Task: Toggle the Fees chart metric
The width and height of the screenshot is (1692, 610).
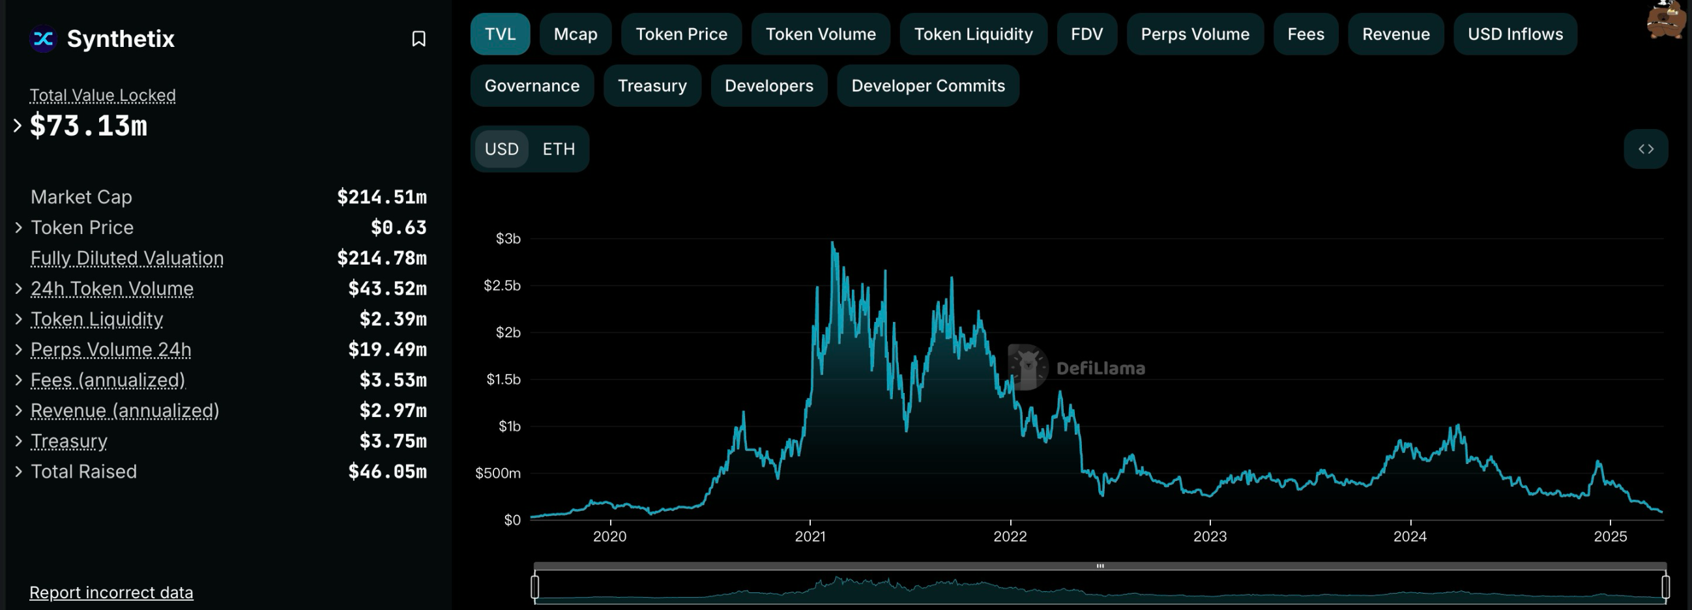Action: [x=1305, y=34]
